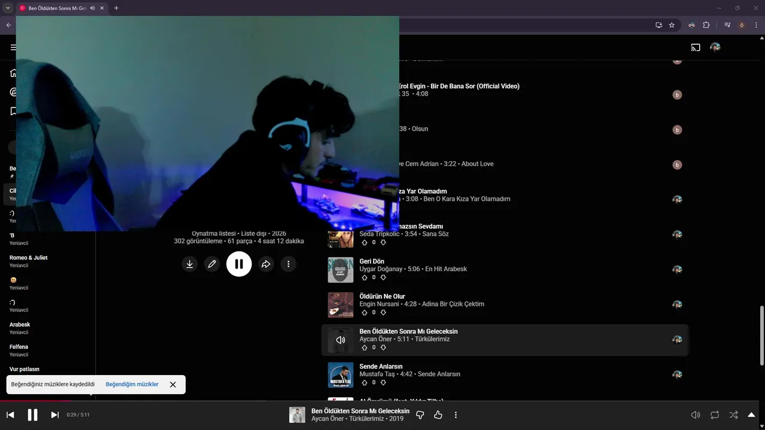765x430 pixels.
Task: Mute the tab via its speaker icon
Action: (x=92, y=8)
